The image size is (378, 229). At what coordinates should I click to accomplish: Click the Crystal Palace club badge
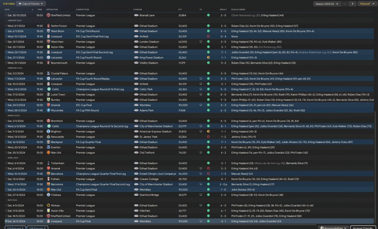[48, 74]
